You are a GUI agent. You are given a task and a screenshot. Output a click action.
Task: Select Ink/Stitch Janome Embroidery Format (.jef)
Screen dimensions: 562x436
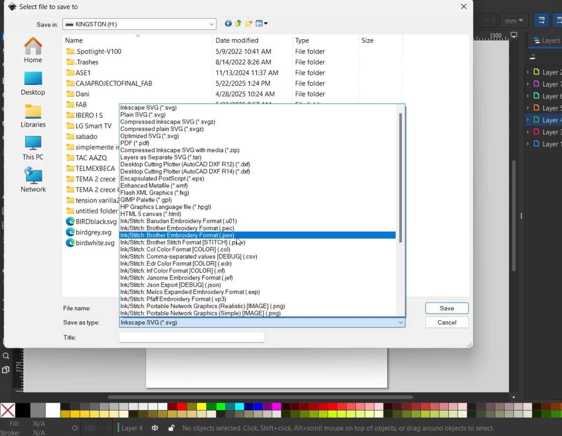258,278
